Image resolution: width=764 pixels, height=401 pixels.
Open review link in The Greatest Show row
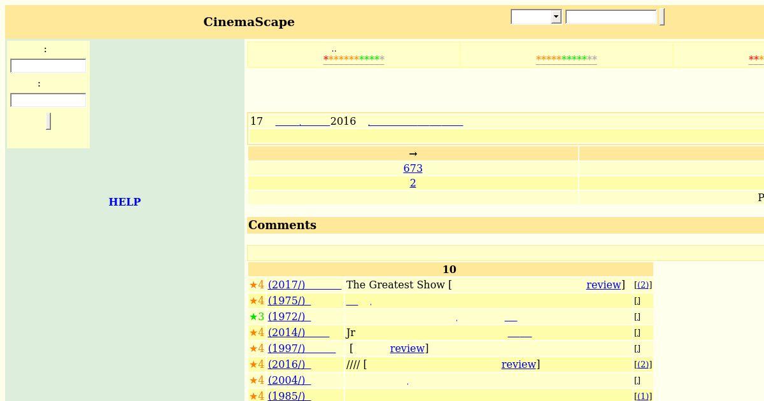604,285
